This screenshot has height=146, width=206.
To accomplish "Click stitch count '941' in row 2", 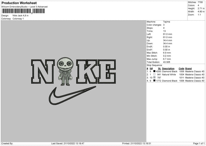I will 159,75.
